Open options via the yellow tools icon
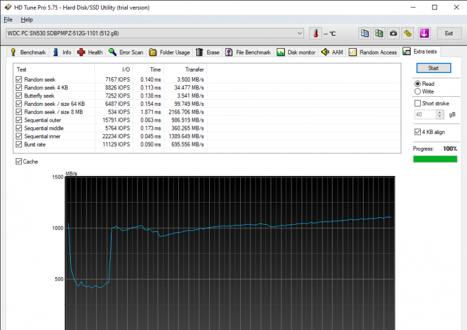 [408, 33]
